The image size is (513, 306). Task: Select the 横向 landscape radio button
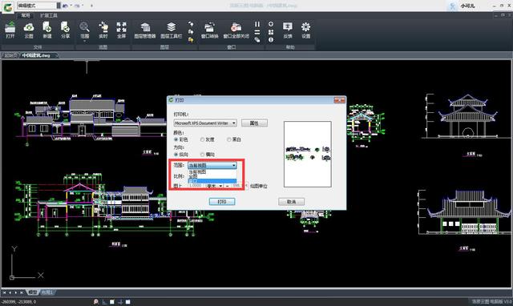[x=202, y=155]
